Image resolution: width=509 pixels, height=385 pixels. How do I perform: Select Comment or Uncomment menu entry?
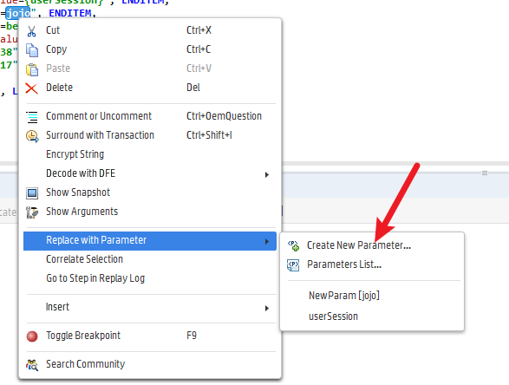pos(150,116)
